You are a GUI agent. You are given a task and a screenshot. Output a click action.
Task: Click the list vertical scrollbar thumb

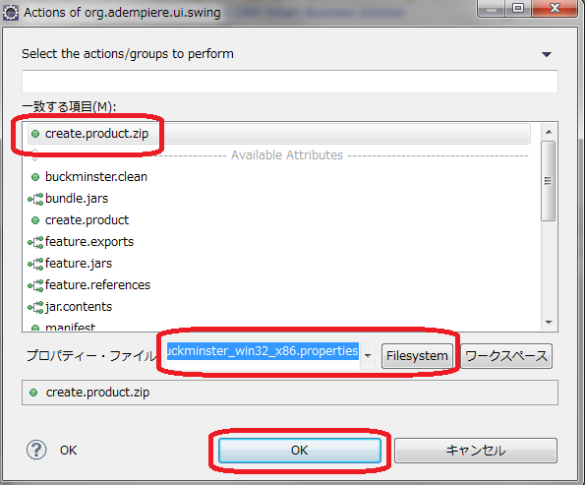click(x=548, y=181)
